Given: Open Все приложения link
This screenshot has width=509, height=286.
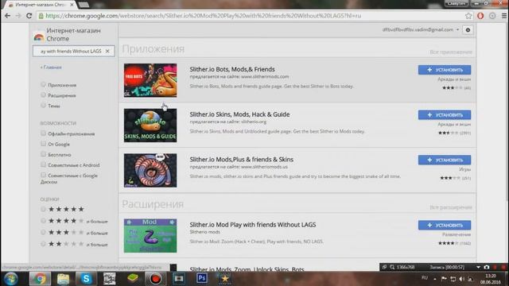Looking at the screenshot, I should 451,52.
